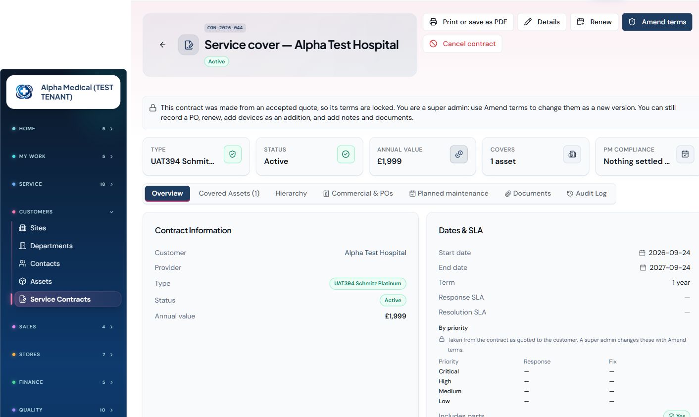Click Amend terms button

click(x=657, y=22)
